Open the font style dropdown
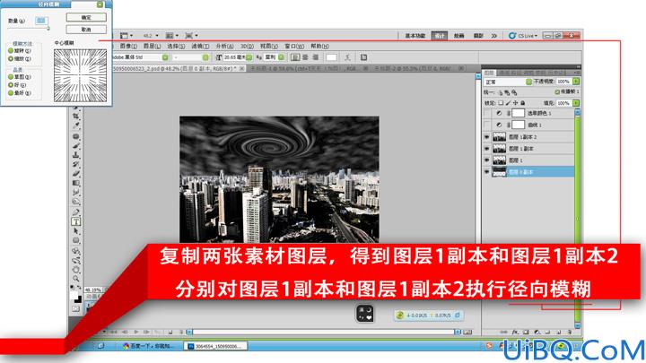 click(205, 57)
